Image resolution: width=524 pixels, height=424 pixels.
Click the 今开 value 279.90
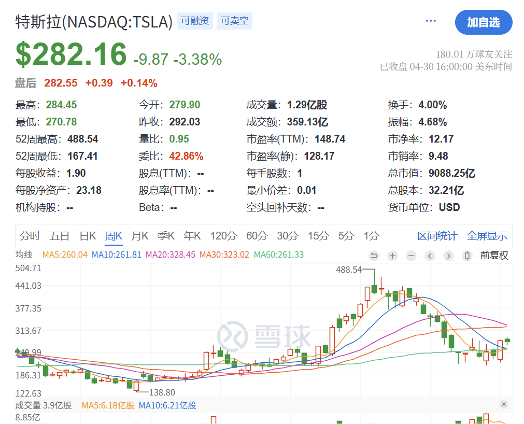click(185, 105)
